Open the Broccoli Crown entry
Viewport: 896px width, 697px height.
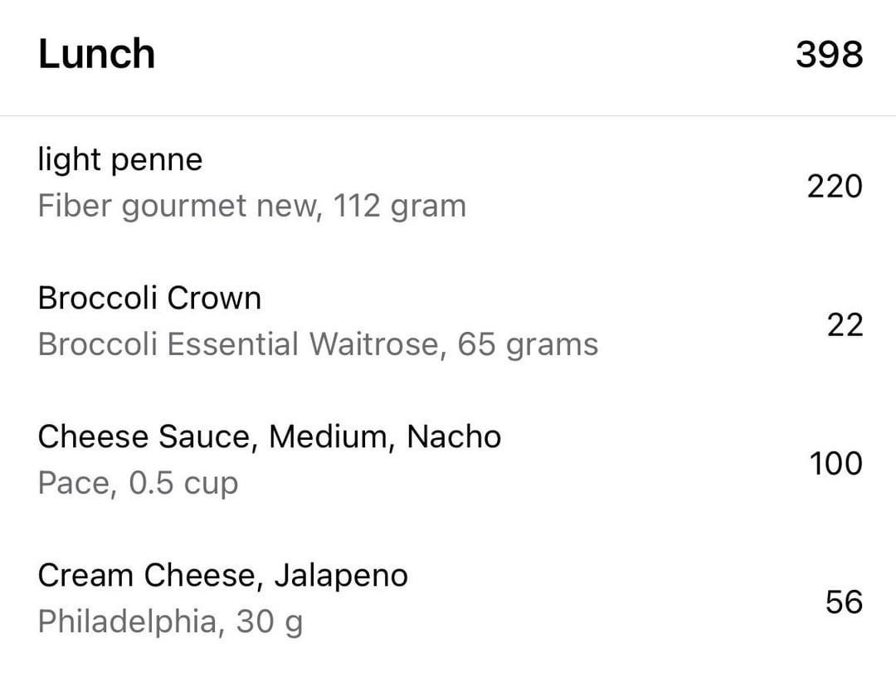[x=448, y=322]
